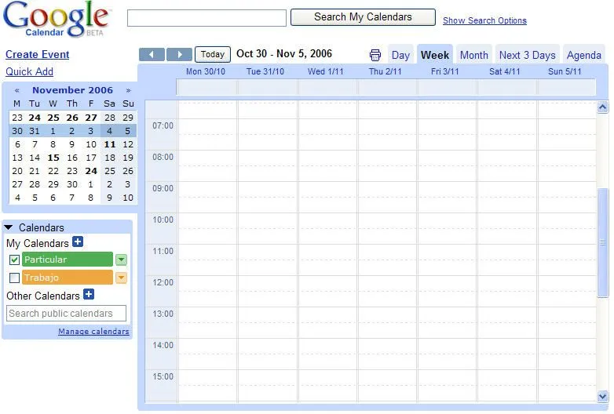Viewport: 614px width, 414px height.
Task: Select the Sun 5/11 column header
Action: pos(565,71)
